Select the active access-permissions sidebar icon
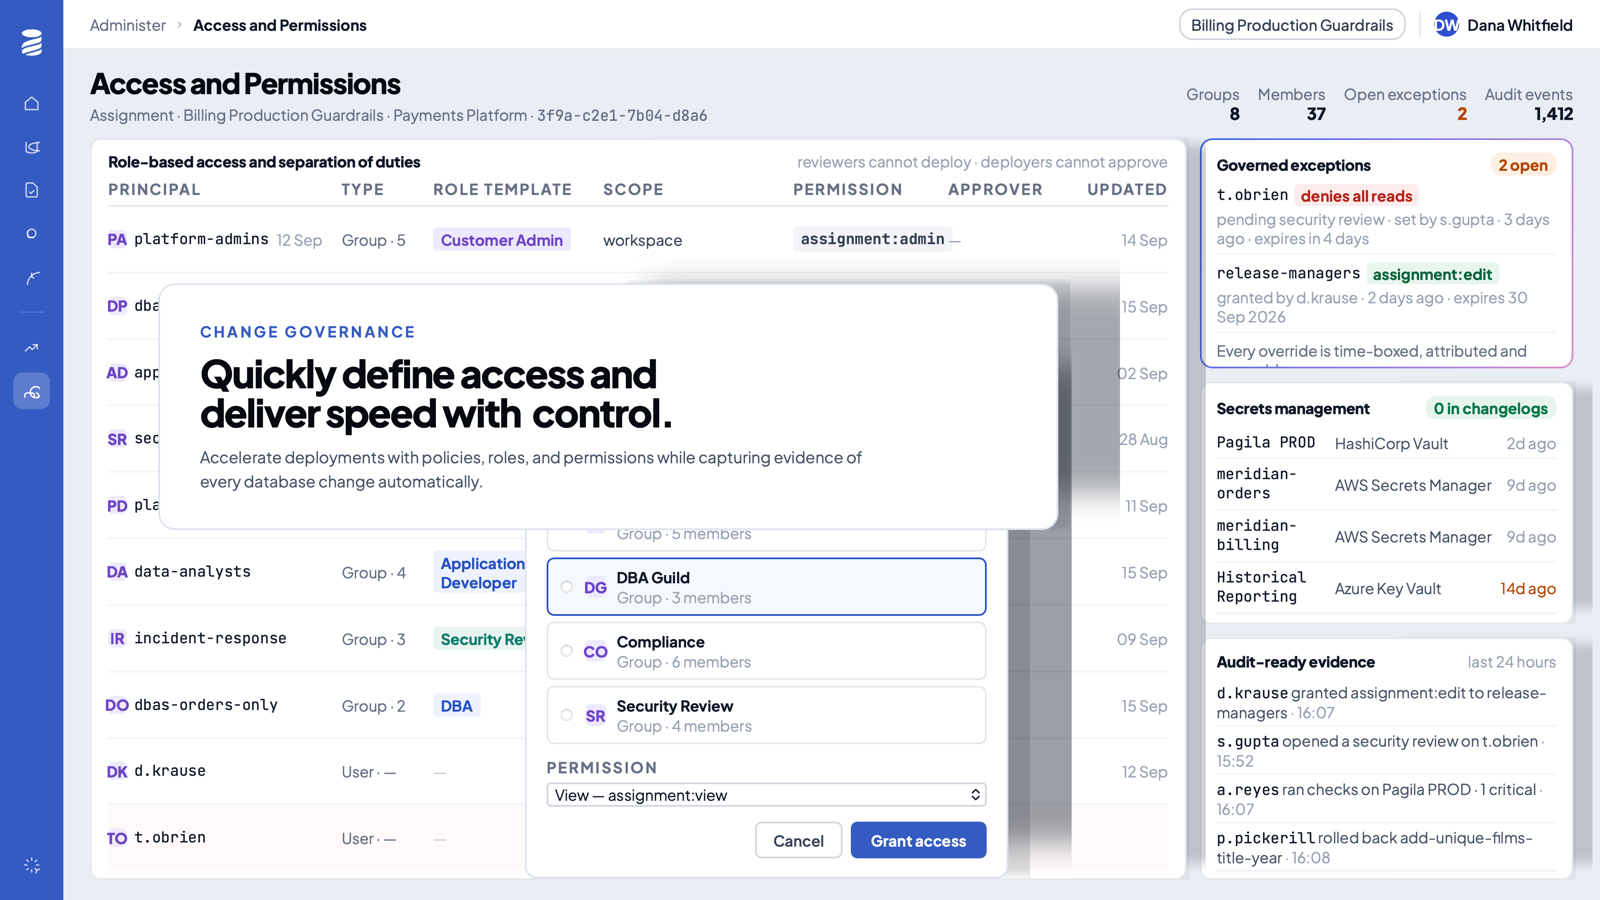Image resolution: width=1600 pixels, height=900 pixels. click(x=32, y=391)
